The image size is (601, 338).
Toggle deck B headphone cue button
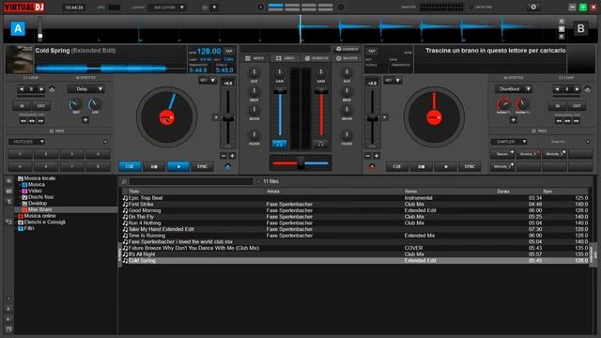point(320,144)
